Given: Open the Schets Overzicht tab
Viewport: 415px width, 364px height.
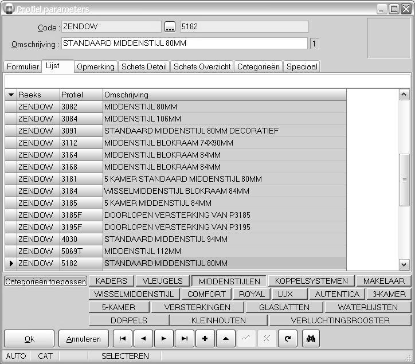Looking at the screenshot, I should 202,66.
